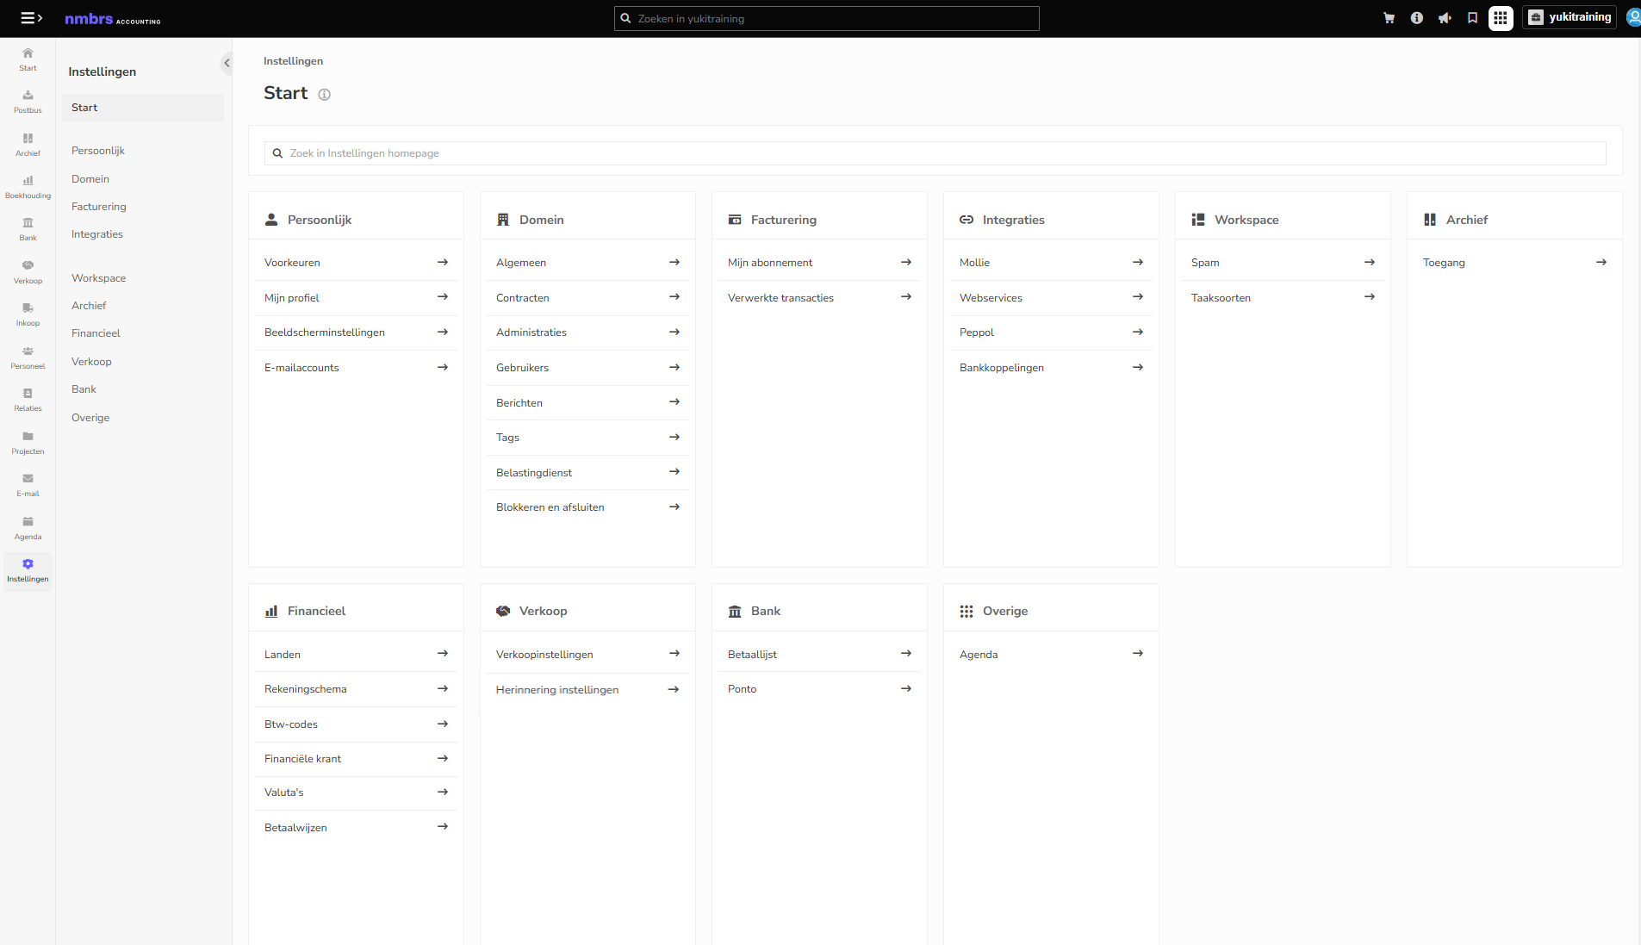The image size is (1641, 945).
Task: Go to Boekhouding in the sidebar
Action: click(x=28, y=187)
